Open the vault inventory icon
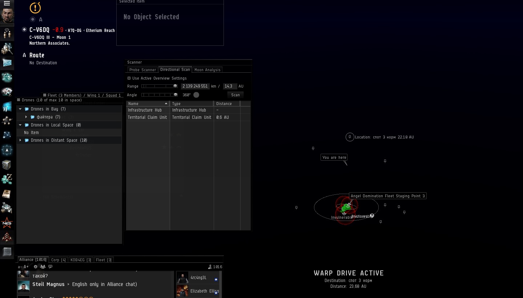The image size is (523, 298). pyautogui.click(x=7, y=165)
